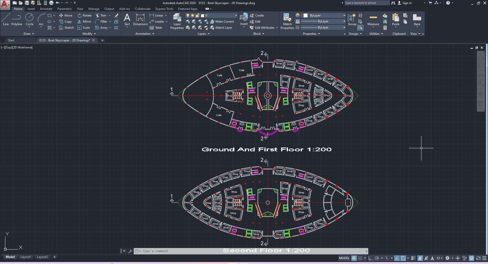Start the Array tool
Image resolution: width=488 pixels, height=264 pixels.
pyautogui.click(x=101, y=28)
